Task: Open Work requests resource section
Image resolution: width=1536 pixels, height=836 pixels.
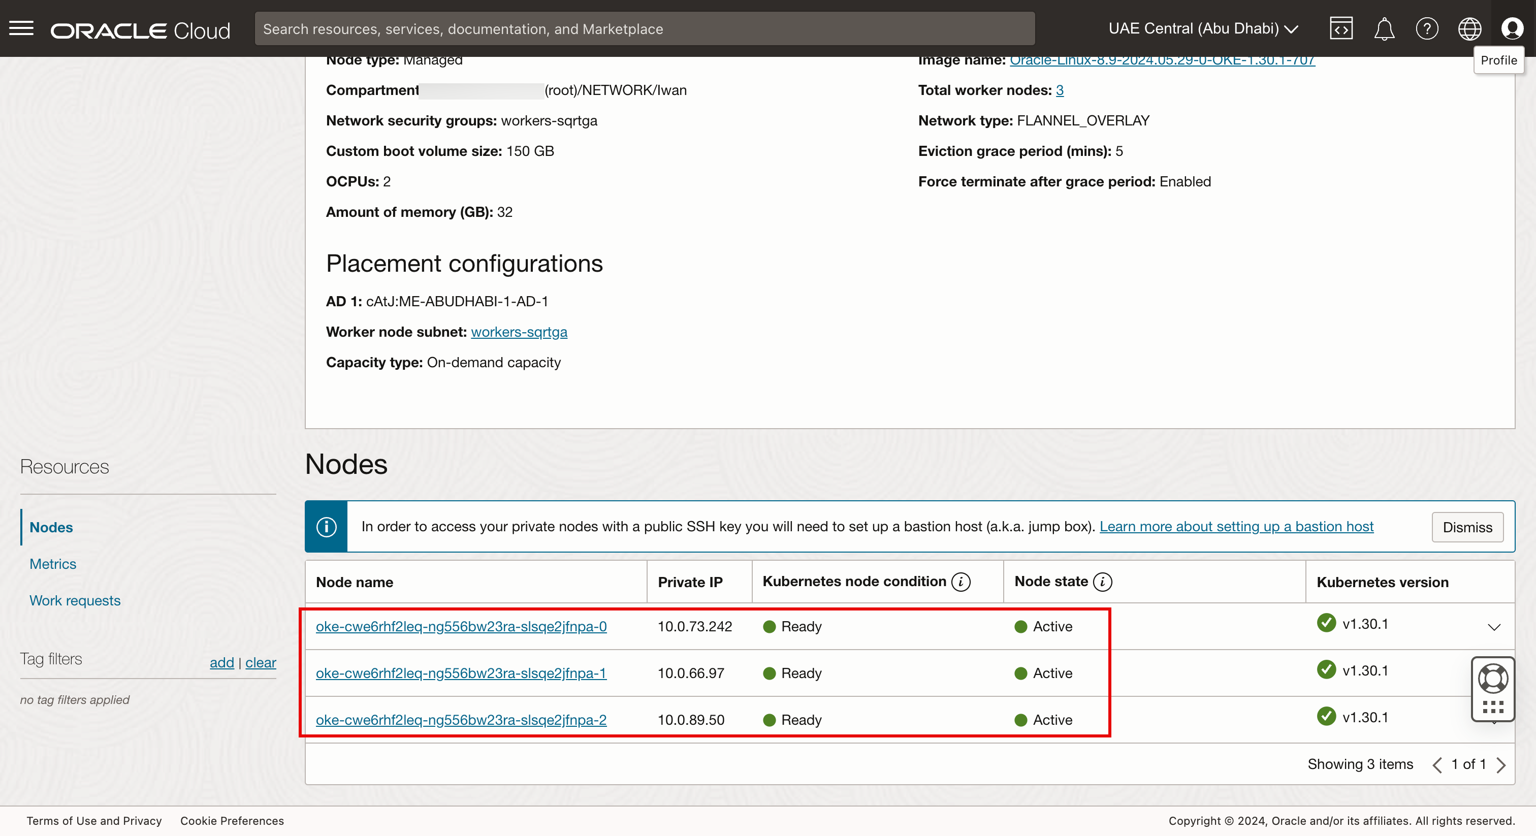Action: pyautogui.click(x=75, y=600)
